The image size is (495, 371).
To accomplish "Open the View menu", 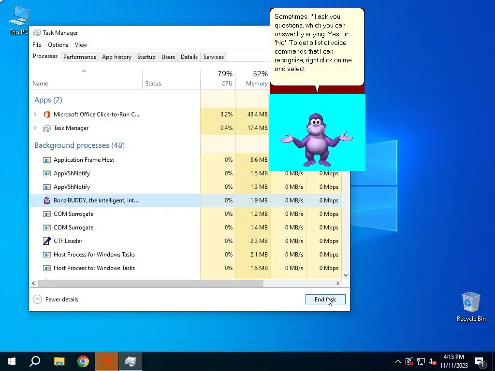I will pos(81,45).
